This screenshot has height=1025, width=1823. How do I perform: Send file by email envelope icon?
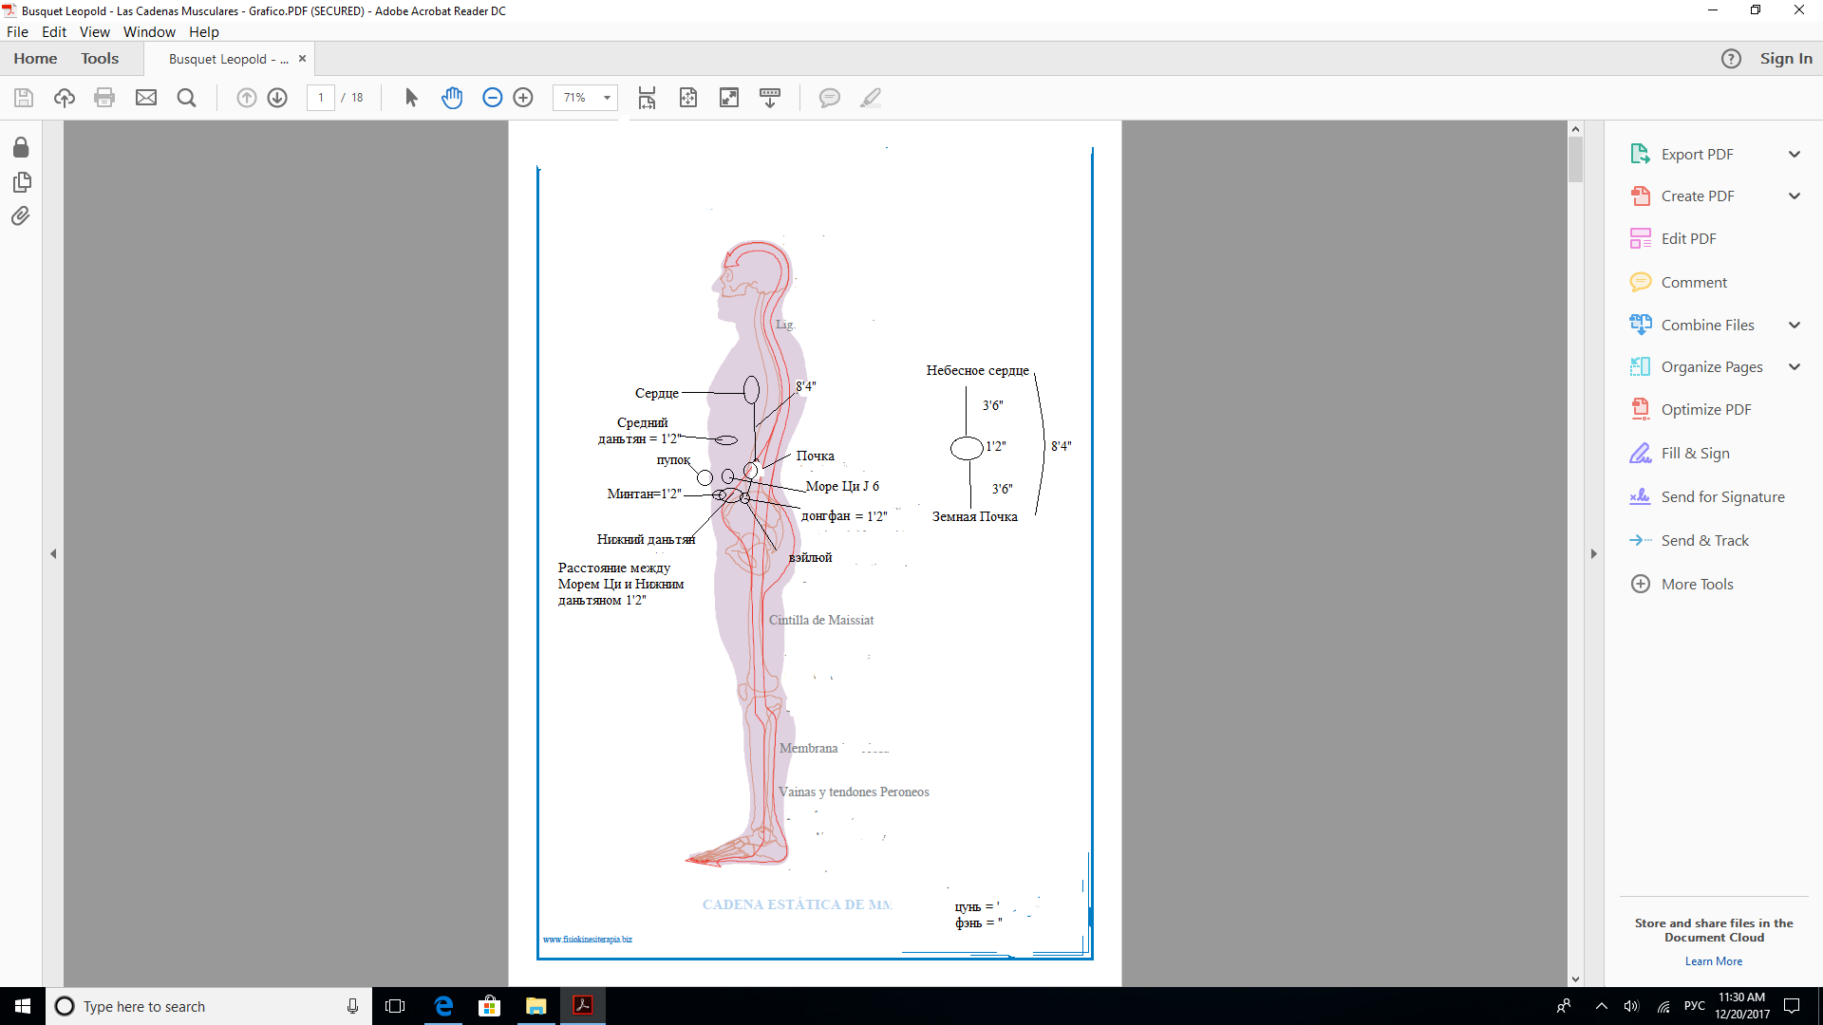point(146,98)
